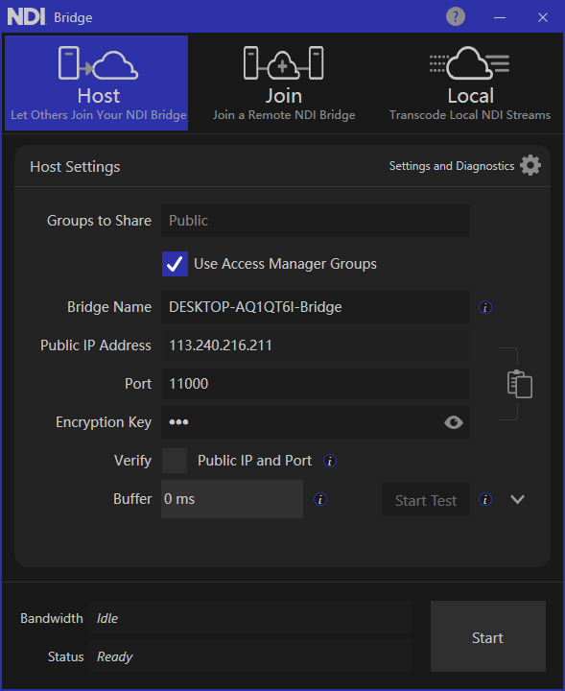Click the Settings and Diagnostics label
565x691 pixels.
[x=452, y=166]
